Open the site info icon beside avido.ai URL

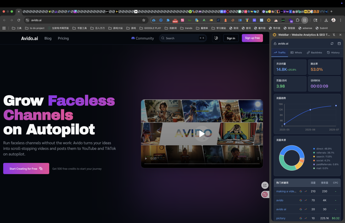27,20
